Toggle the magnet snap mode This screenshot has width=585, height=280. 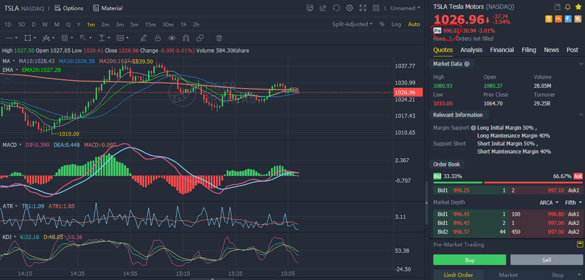pyautogui.click(x=186, y=38)
